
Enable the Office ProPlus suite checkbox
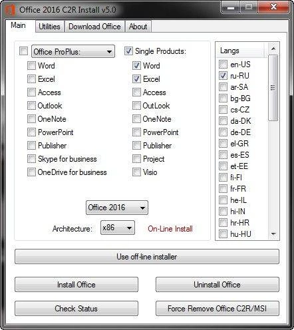click(23, 51)
